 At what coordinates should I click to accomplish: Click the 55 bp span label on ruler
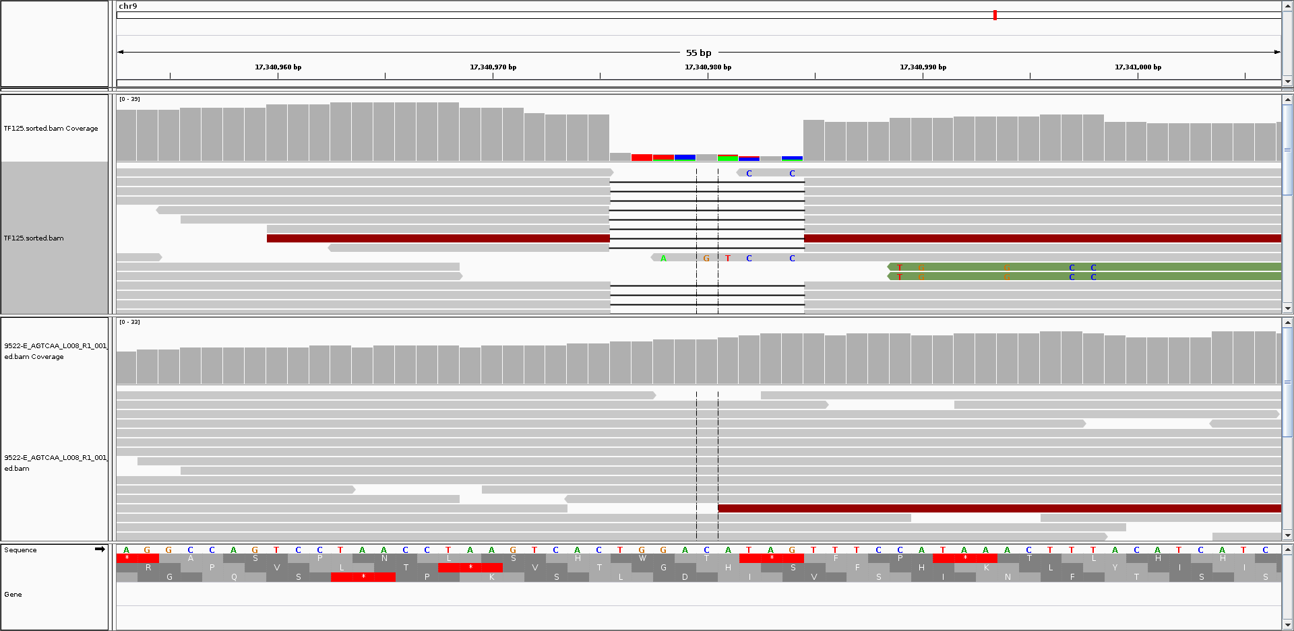(698, 53)
